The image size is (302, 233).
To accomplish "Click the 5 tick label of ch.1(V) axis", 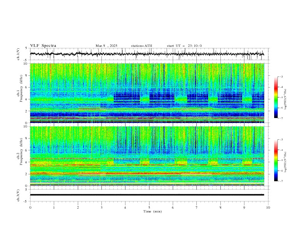I will (x=26, y=48).
